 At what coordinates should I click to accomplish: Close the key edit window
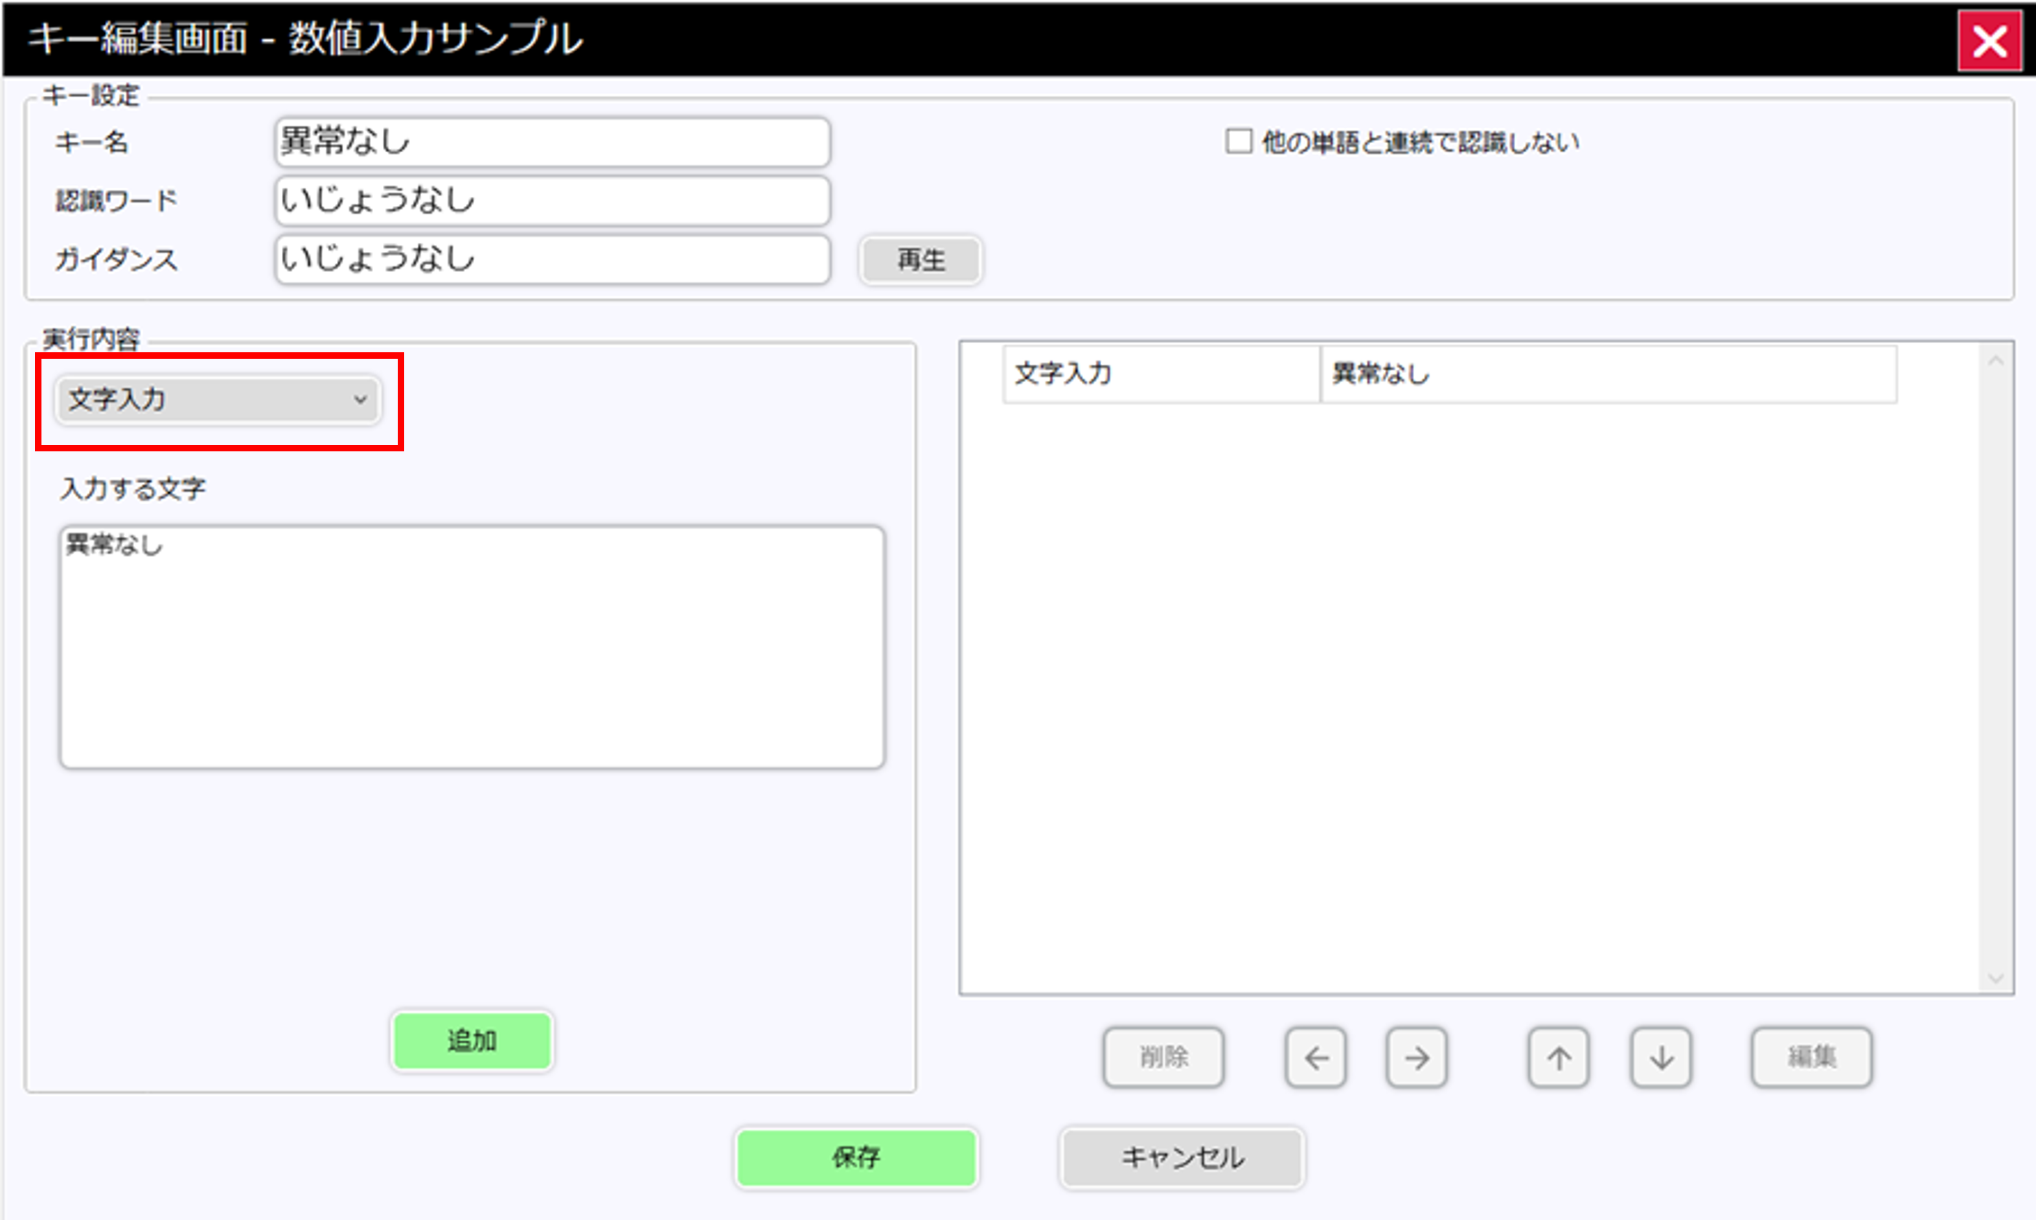1988,41
